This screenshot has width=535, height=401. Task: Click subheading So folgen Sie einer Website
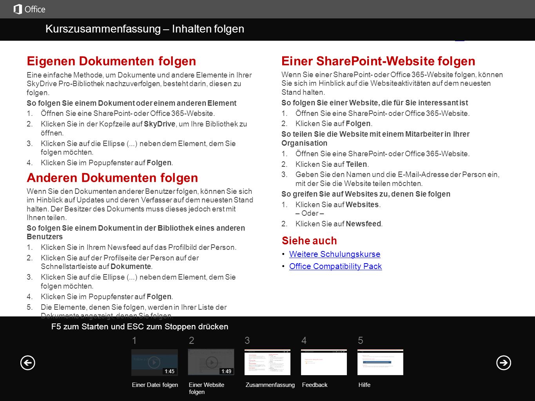point(375,103)
